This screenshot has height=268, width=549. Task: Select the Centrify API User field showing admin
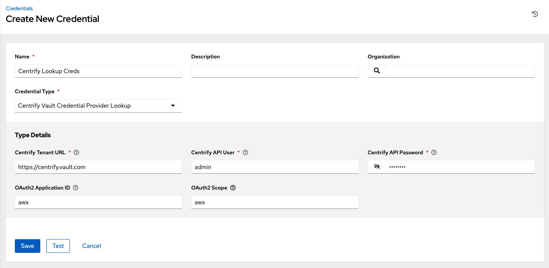pyautogui.click(x=274, y=166)
